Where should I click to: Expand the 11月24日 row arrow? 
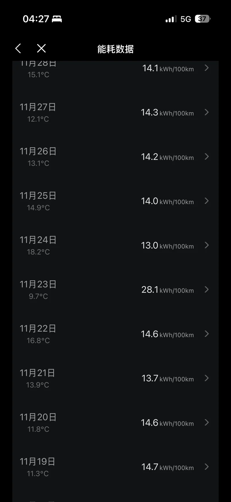(207, 245)
